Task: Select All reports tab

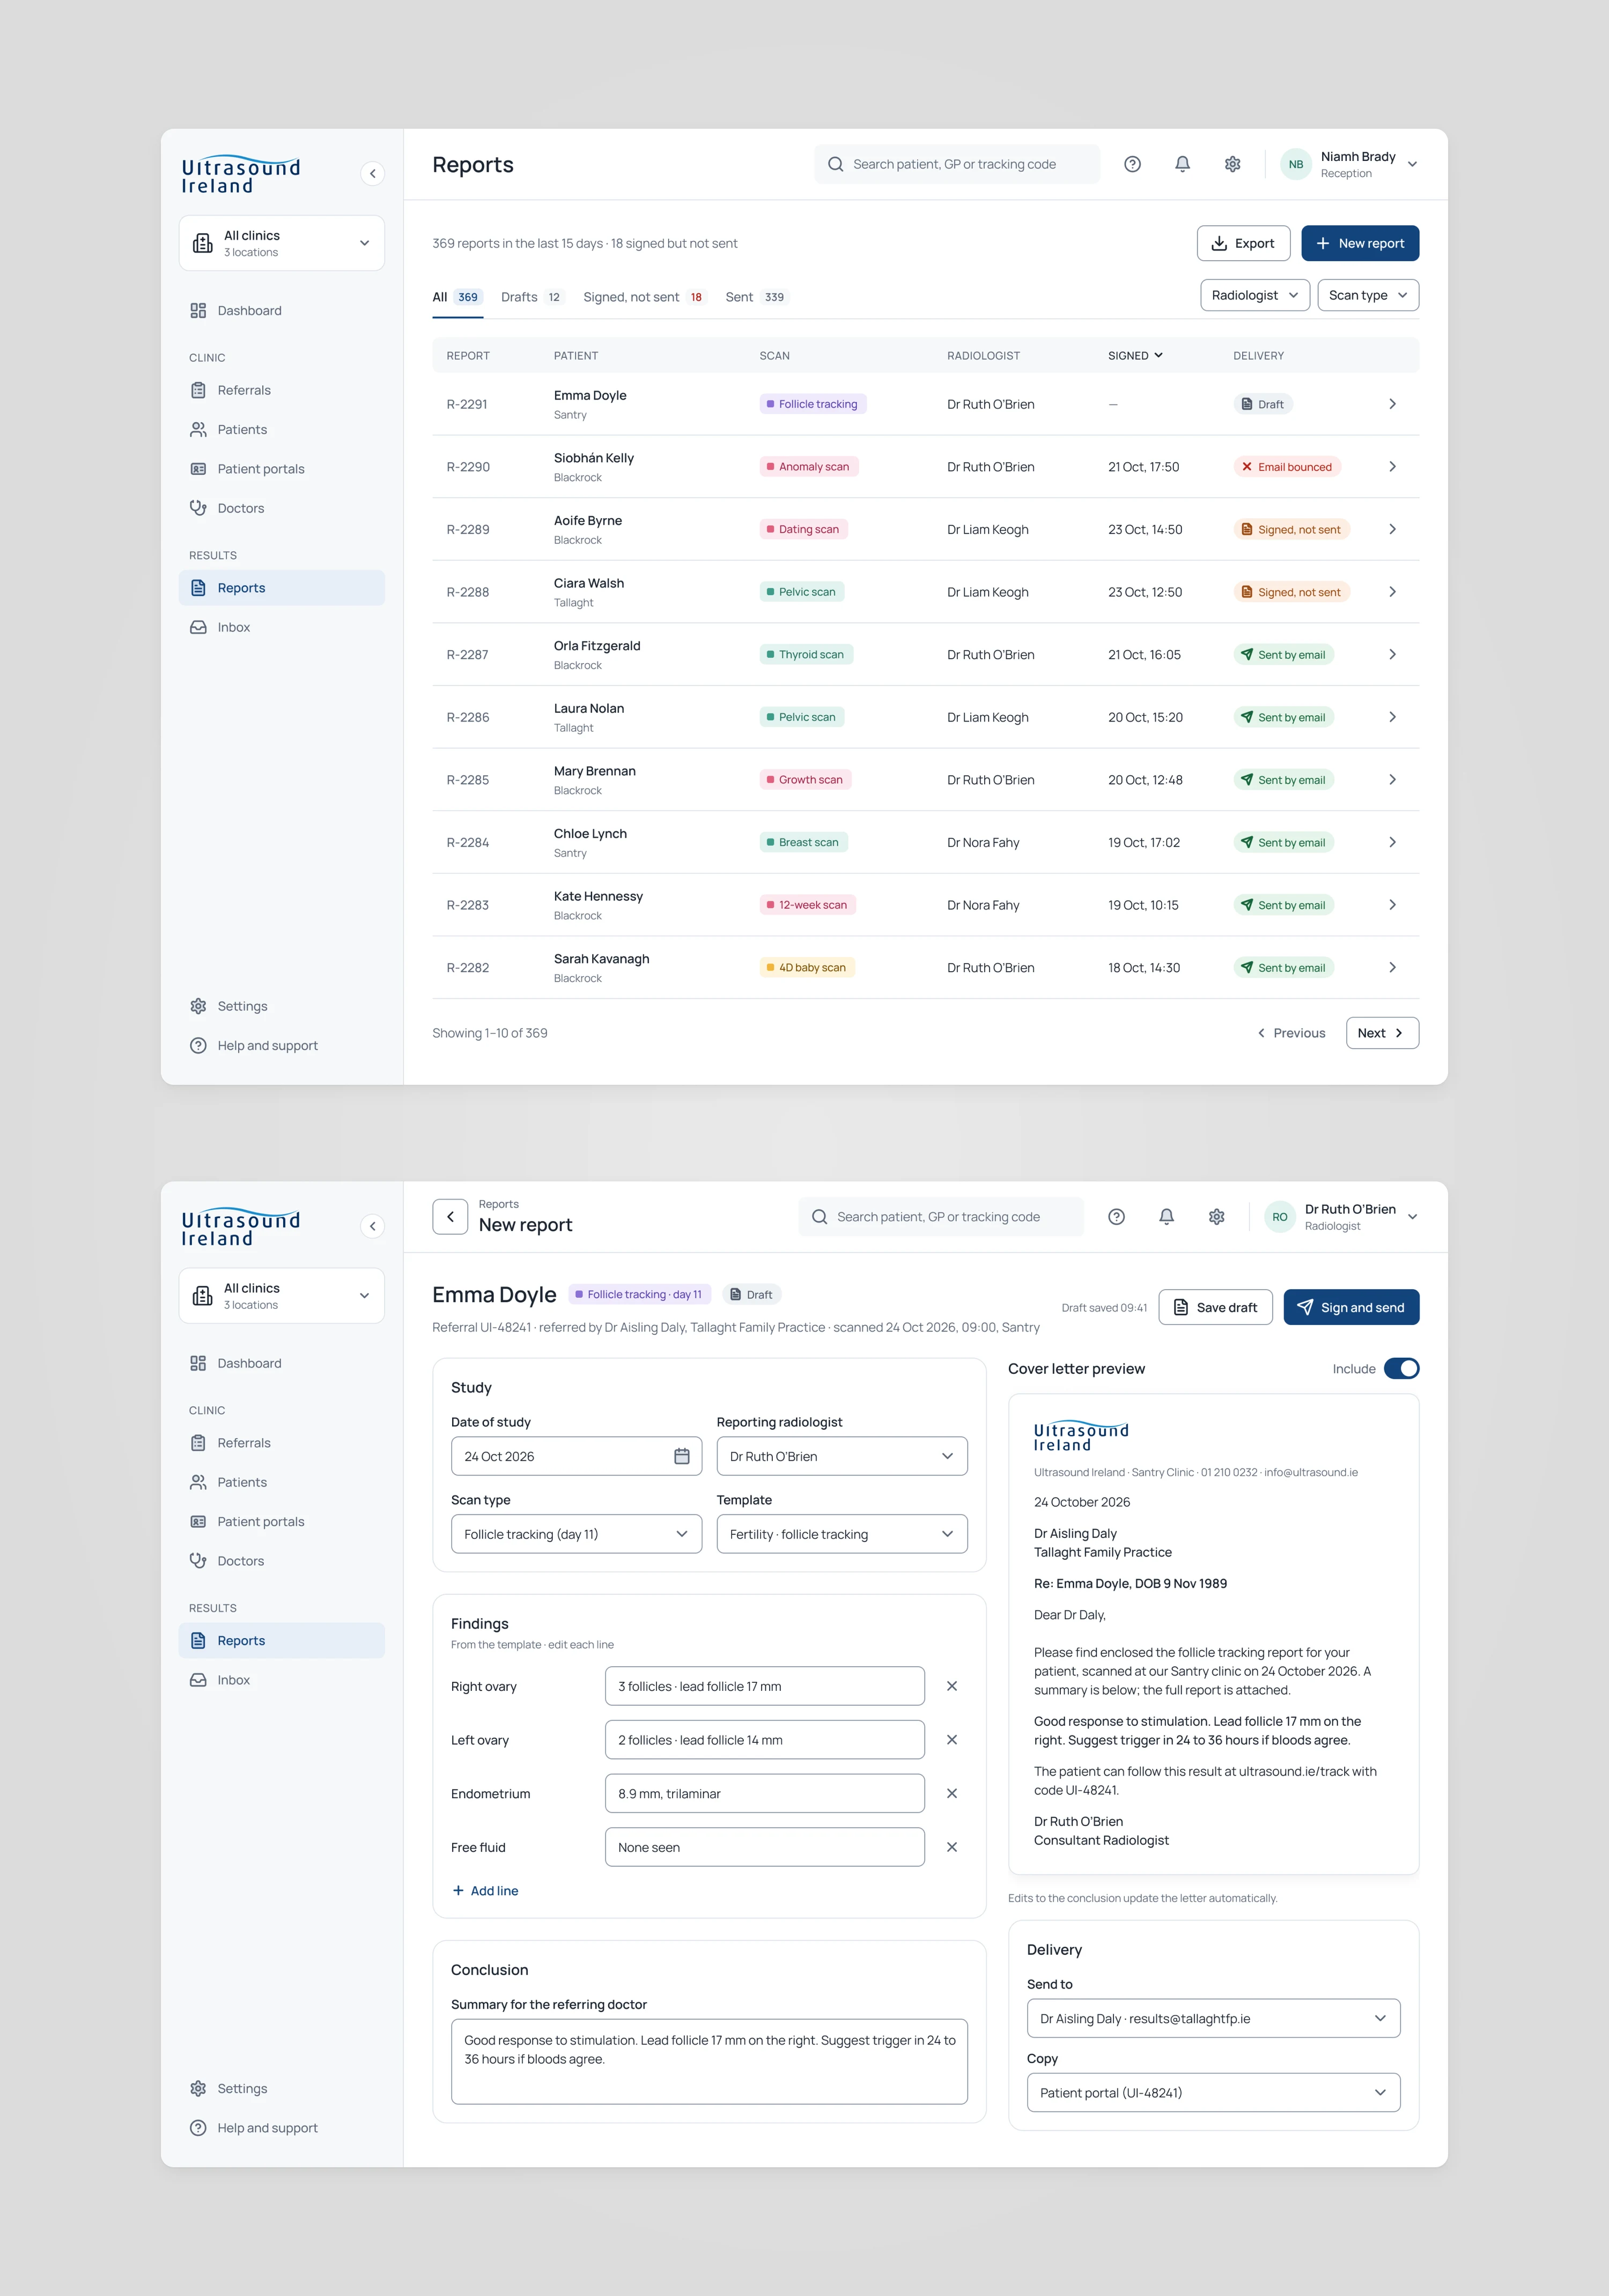Action: point(458,297)
